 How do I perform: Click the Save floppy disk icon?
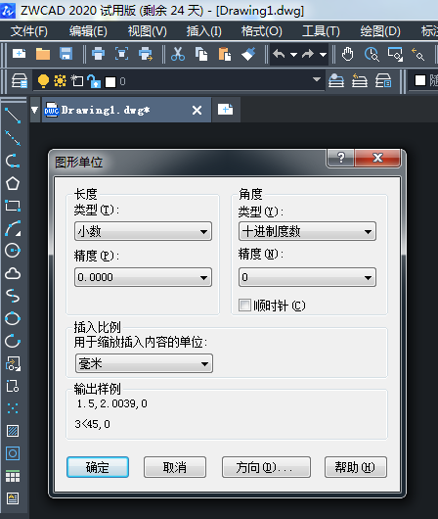tap(66, 54)
